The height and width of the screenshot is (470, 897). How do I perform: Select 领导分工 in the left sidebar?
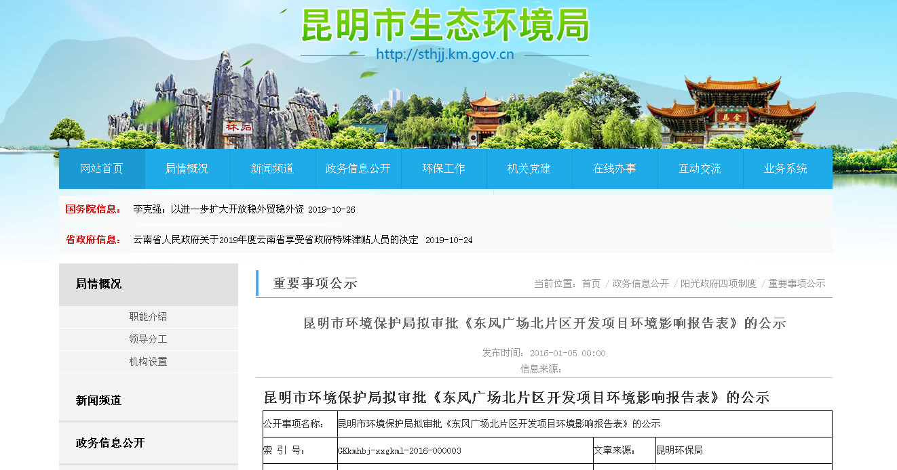coord(148,339)
